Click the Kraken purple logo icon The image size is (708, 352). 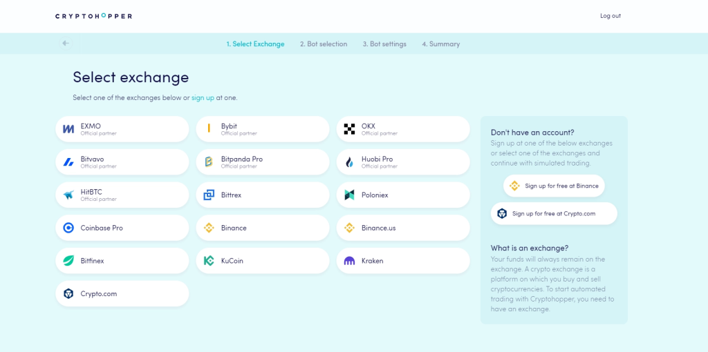tap(349, 260)
